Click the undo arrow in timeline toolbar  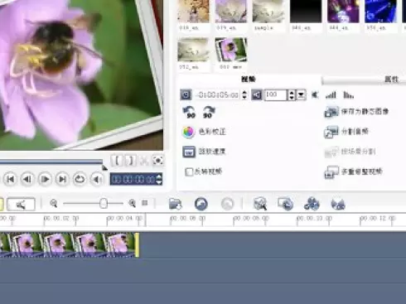pos(201,204)
